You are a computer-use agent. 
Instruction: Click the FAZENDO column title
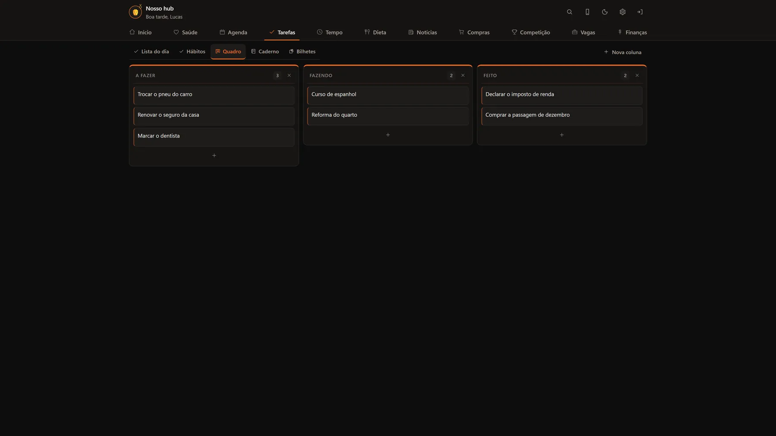pos(321,75)
